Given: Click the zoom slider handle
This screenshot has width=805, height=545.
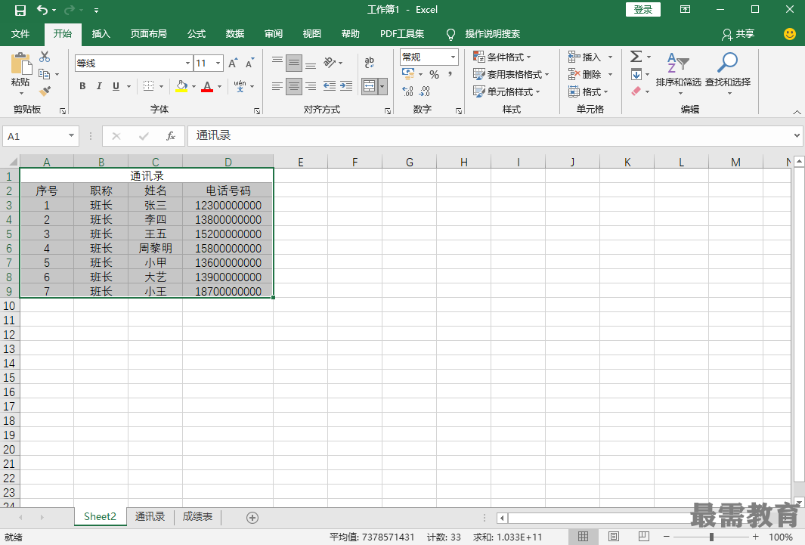Looking at the screenshot, I should [711, 537].
